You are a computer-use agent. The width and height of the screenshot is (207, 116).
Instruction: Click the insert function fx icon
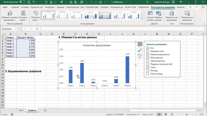[37, 29]
